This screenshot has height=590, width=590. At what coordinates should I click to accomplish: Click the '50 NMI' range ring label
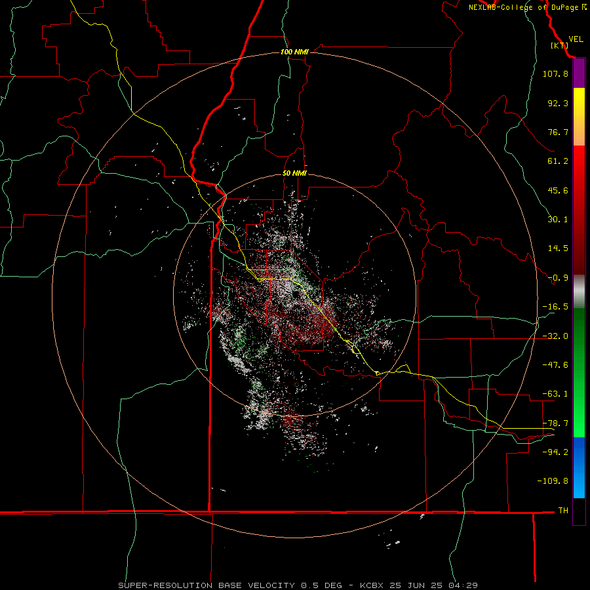(294, 173)
